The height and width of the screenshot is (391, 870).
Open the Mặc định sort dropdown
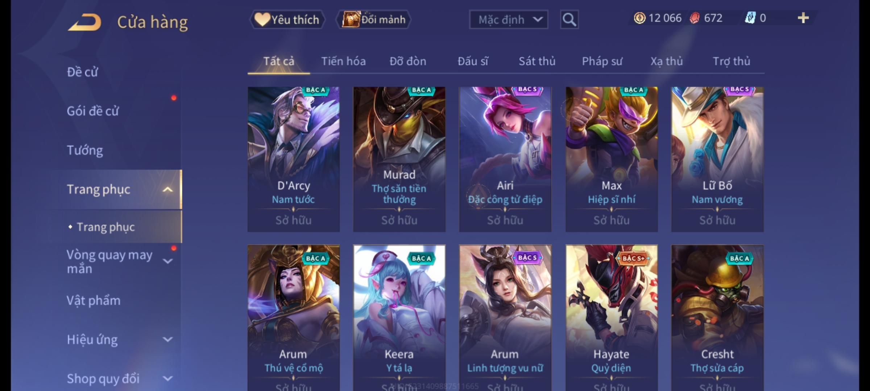(509, 20)
